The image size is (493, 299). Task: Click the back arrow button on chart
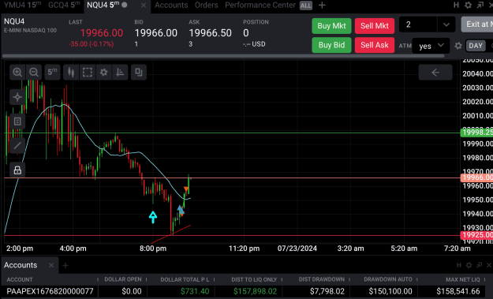435,73
